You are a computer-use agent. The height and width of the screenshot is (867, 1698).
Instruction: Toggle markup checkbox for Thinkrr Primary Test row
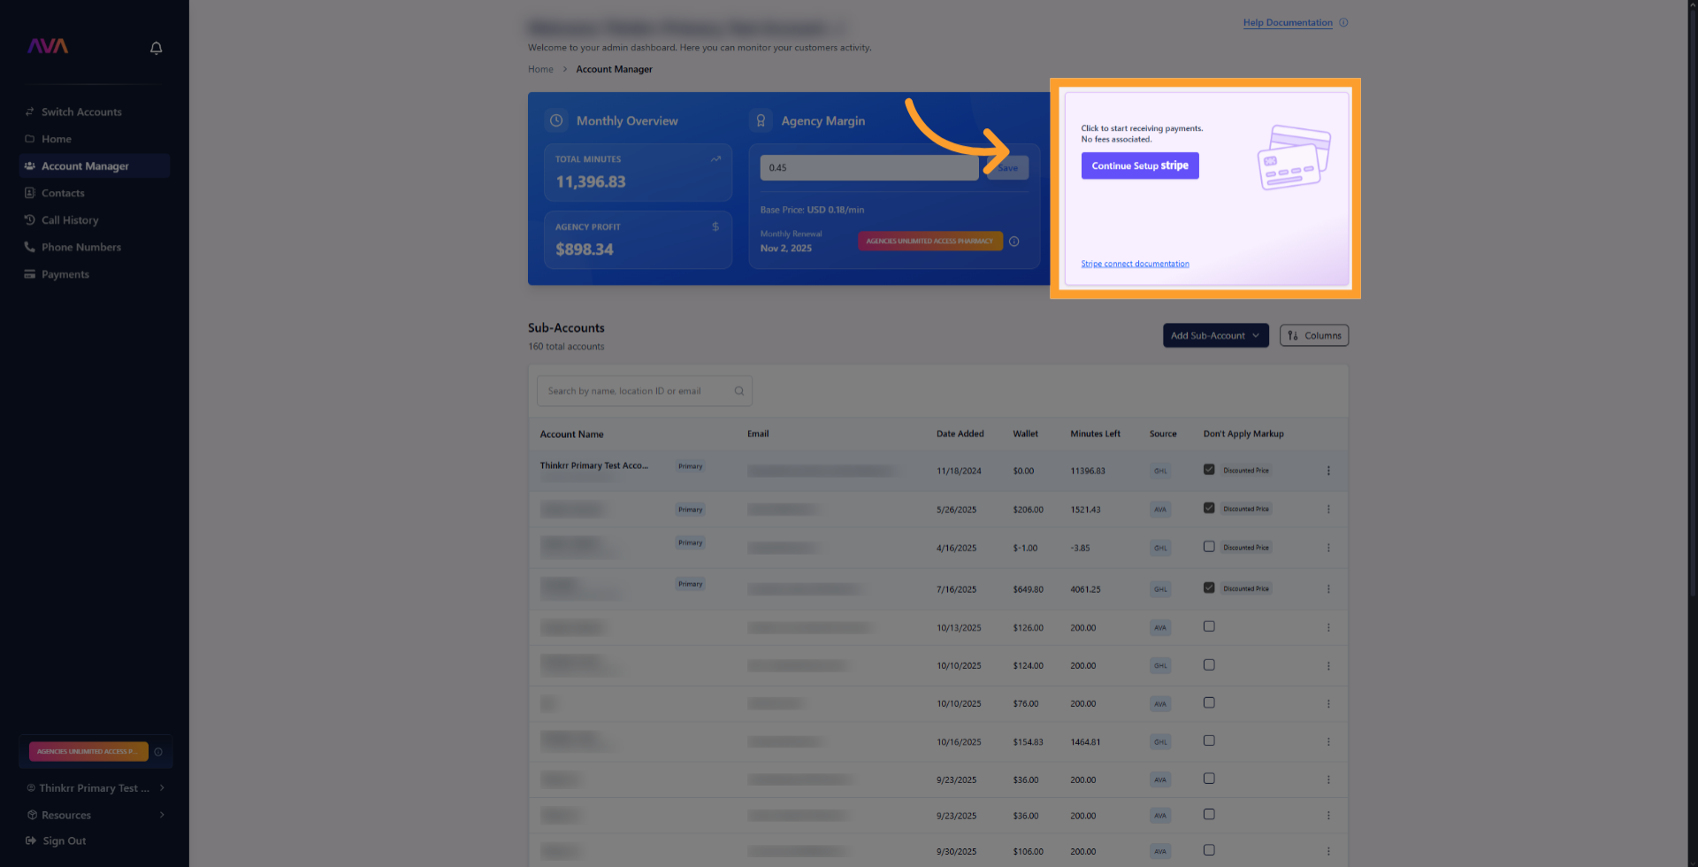coord(1209,470)
